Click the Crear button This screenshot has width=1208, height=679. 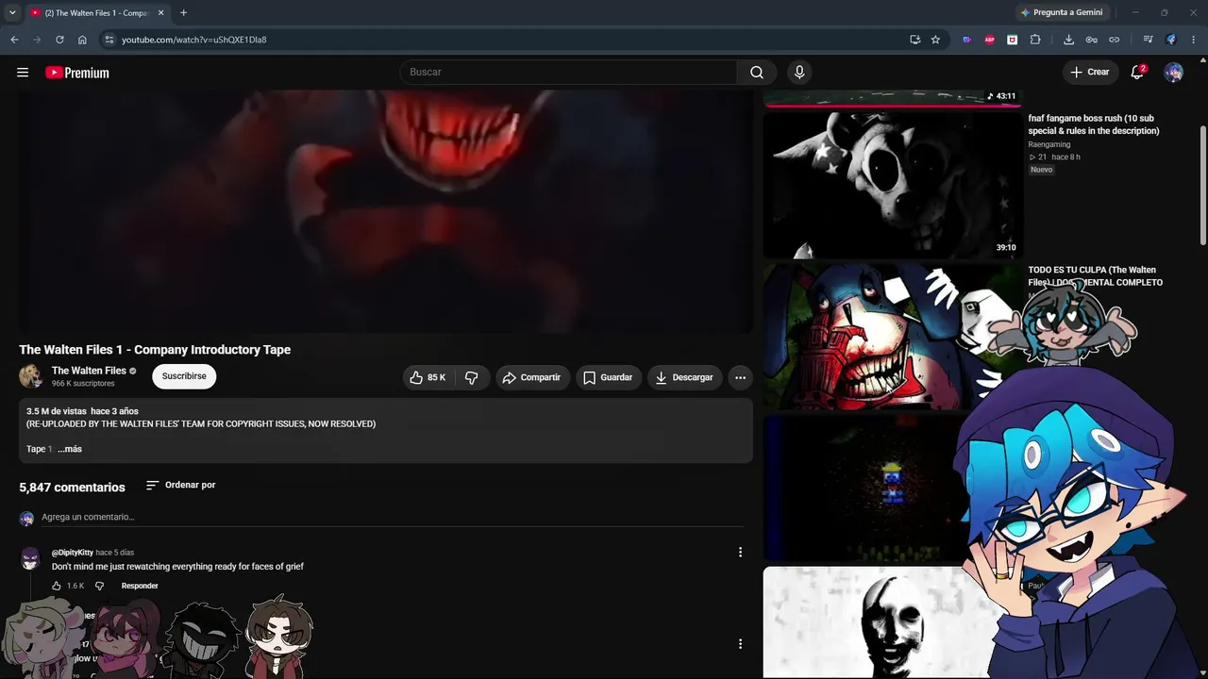point(1090,73)
